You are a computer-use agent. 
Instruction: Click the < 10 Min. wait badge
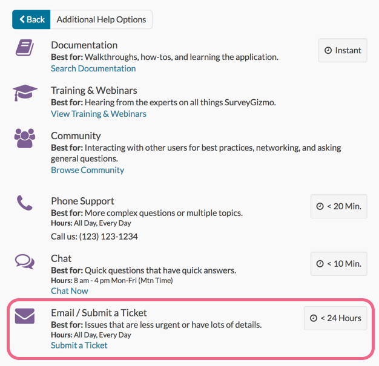(338, 264)
